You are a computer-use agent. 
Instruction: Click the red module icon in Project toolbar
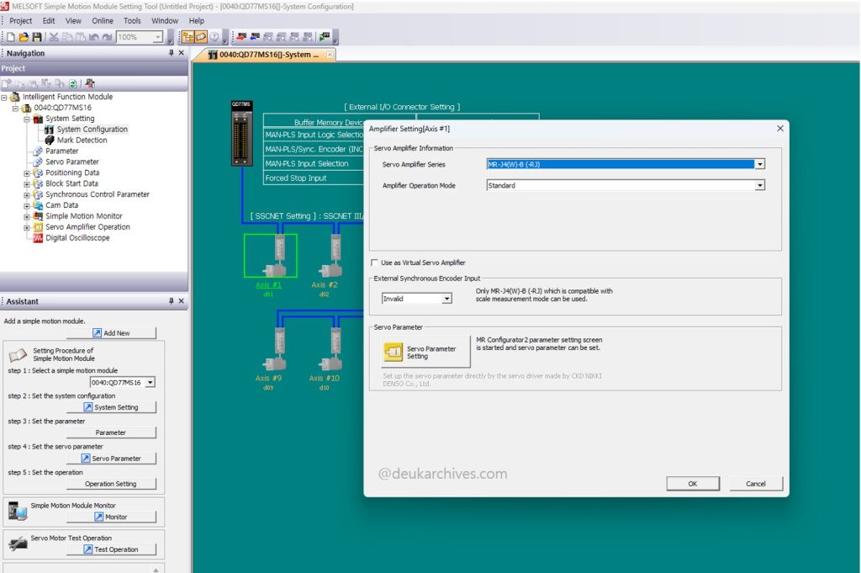tap(90, 83)
